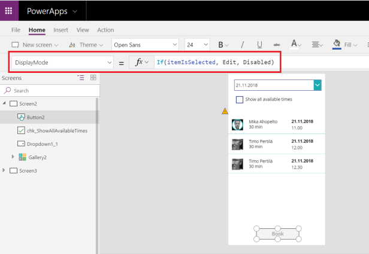This screenshot has height=254, width=369.
Task: Open the File menu
Action: coord(17,30)
